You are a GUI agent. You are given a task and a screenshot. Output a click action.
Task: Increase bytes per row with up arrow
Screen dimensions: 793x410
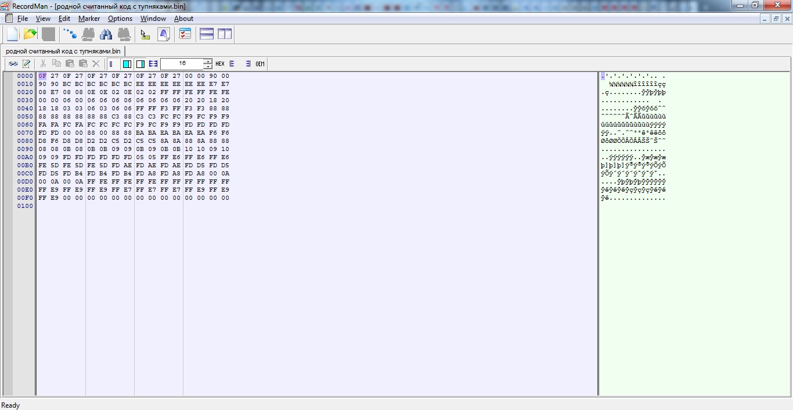pyautogui.click(x=208, y=61)
